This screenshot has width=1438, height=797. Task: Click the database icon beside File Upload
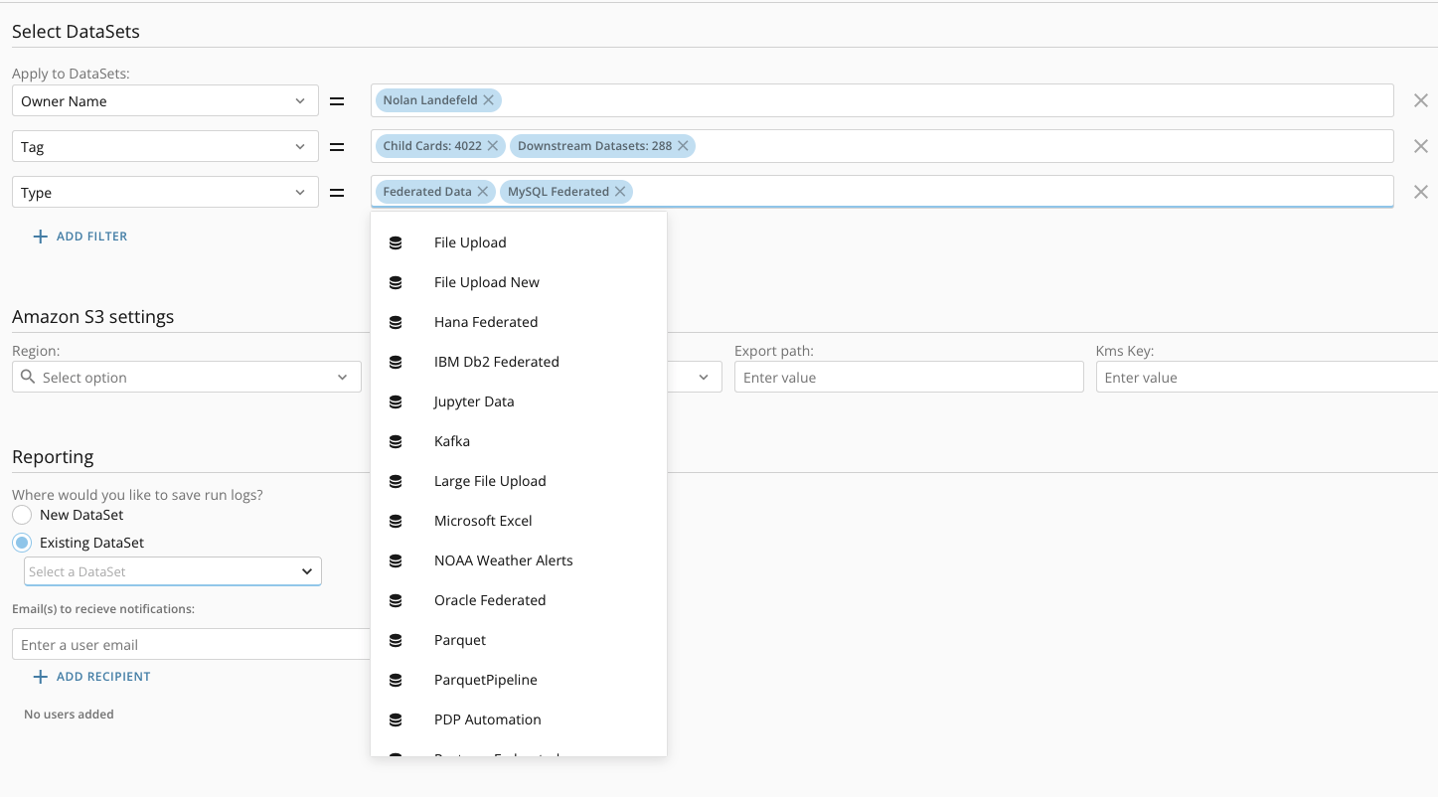[397, 242]
